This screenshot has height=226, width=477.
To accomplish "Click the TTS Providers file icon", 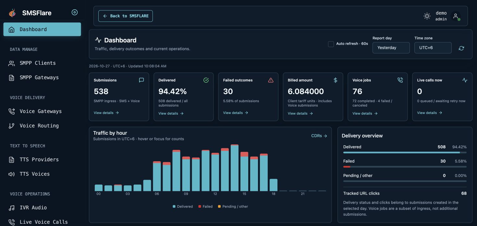I will [x=12, y=160].
